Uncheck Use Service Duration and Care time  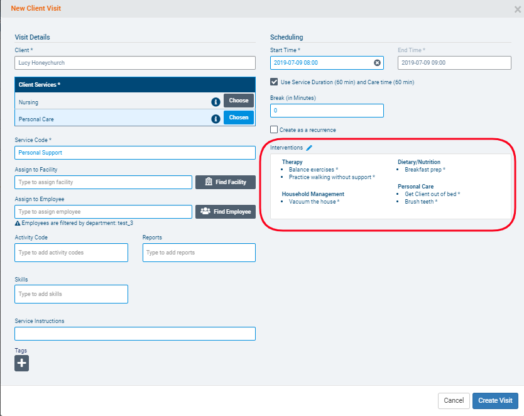(274, 82)
